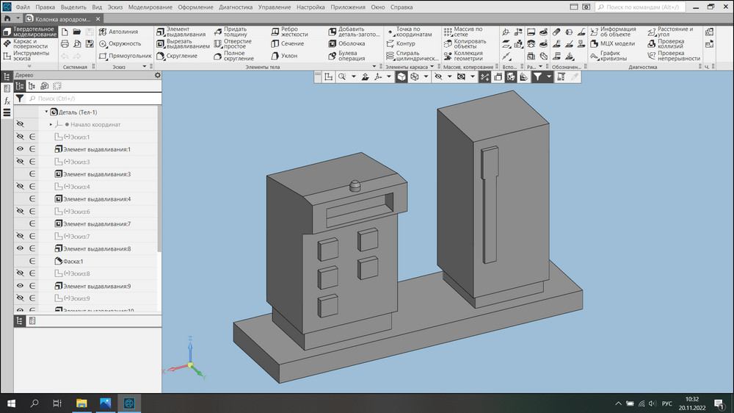Image resolution: width=734 pixels, height=413 pixels.
Task: Open the Диагностика menu
Action: coord(236,7)
